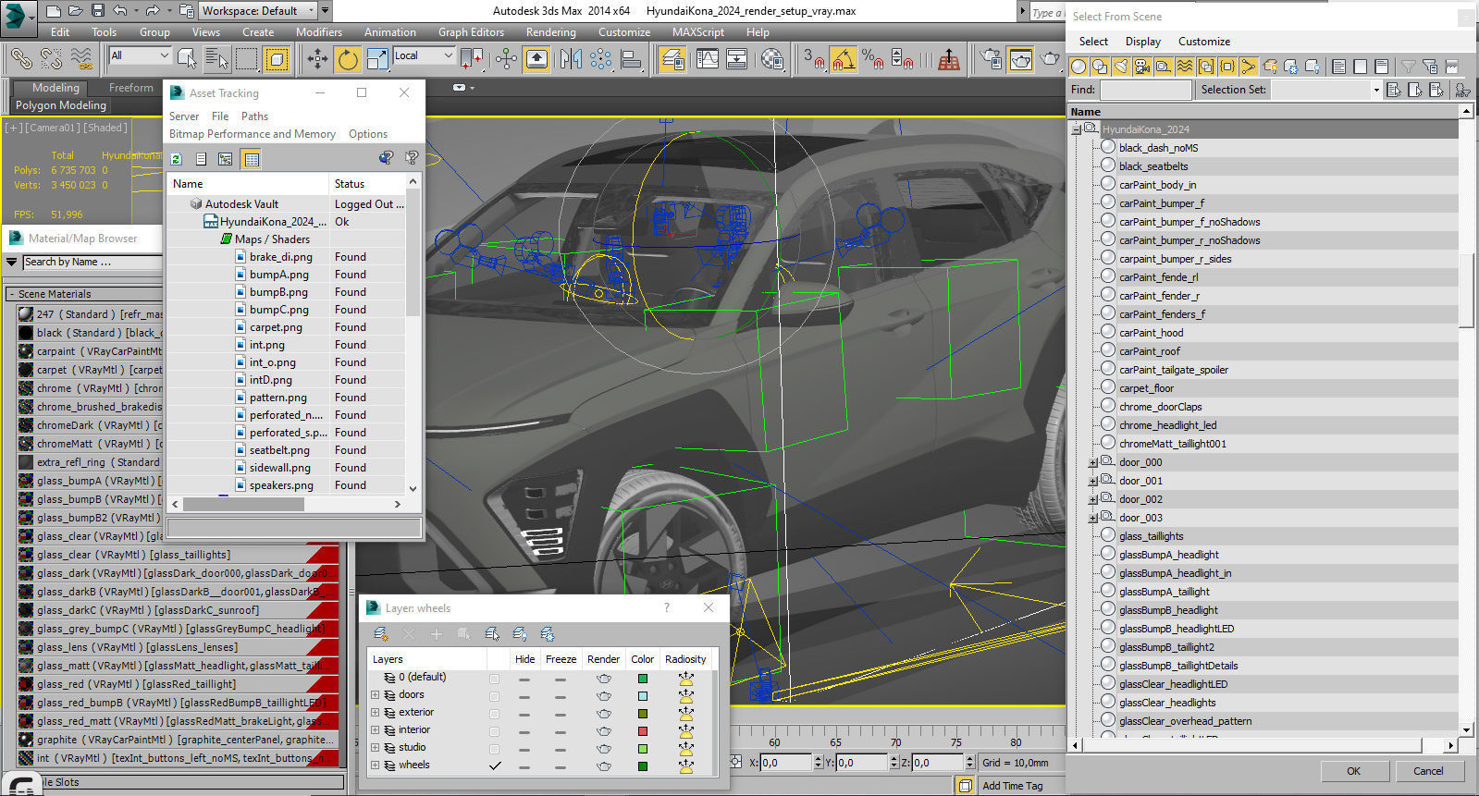
Task: Toggle Angle Snap in main toolbar
Action: click(x=843, y=59)
